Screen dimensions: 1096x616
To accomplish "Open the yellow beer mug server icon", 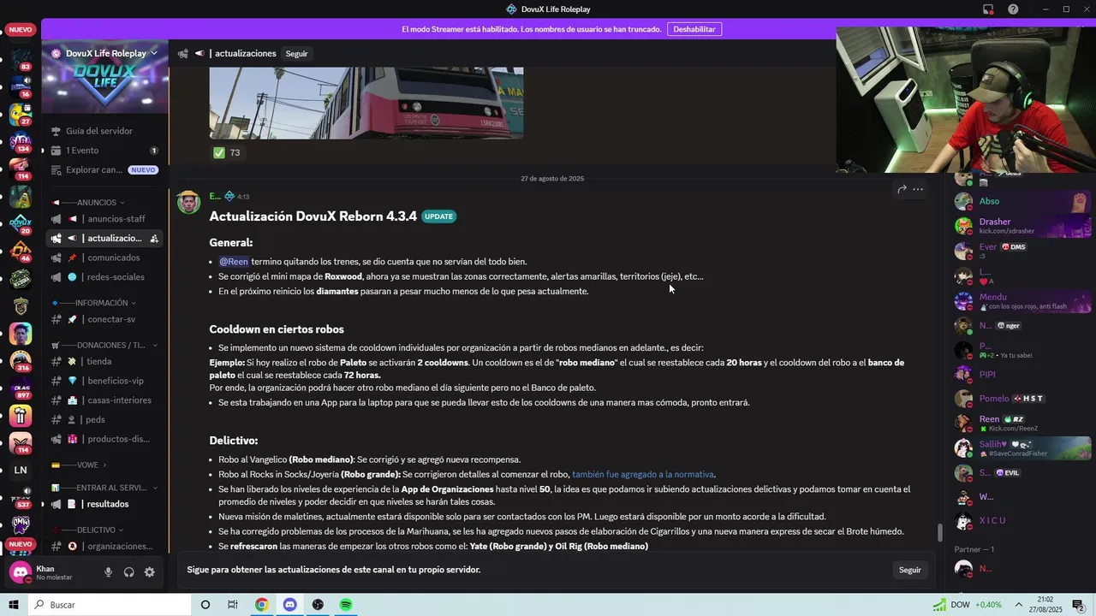I will (x=21, y=416).
